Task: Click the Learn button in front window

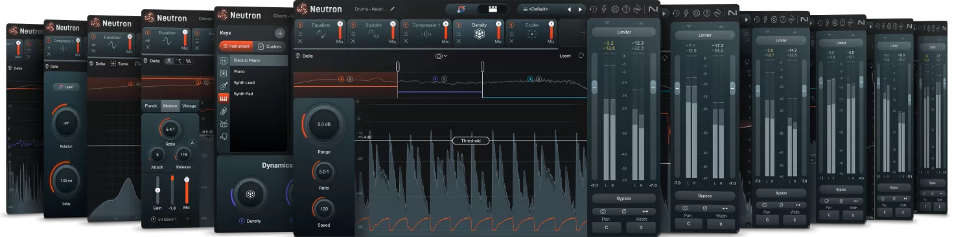Action: coord(565,56)
